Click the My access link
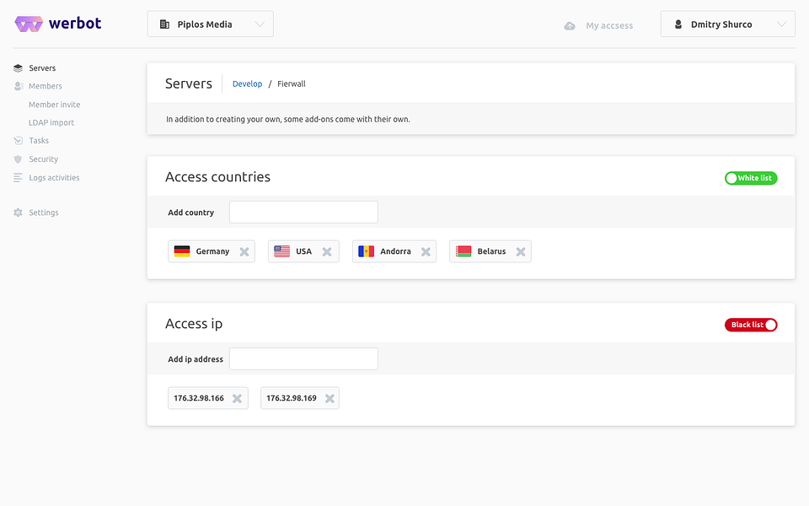This screenshot has height=506, width=809. (x=609, y=26)
